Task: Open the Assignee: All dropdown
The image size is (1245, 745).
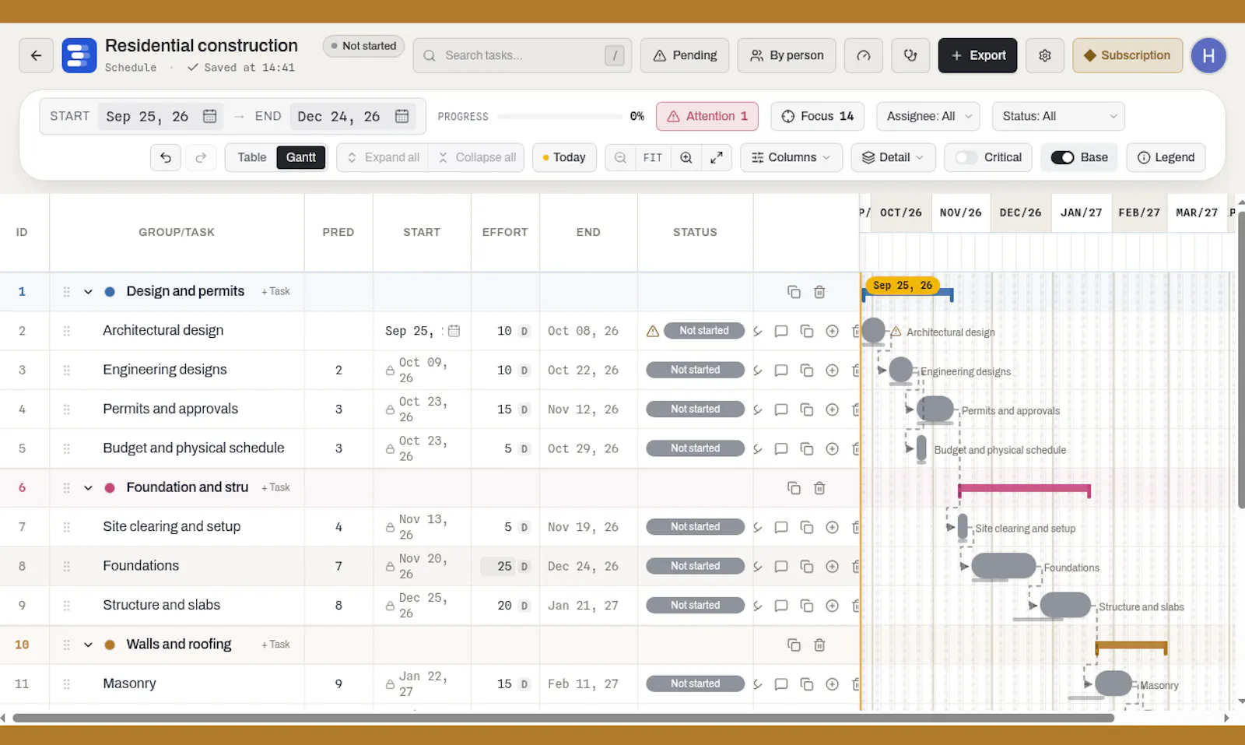Action: click(928, 116)
